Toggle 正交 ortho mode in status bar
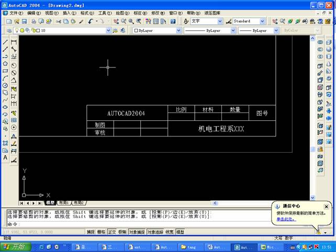336x252 pixels. click(112, 232)
